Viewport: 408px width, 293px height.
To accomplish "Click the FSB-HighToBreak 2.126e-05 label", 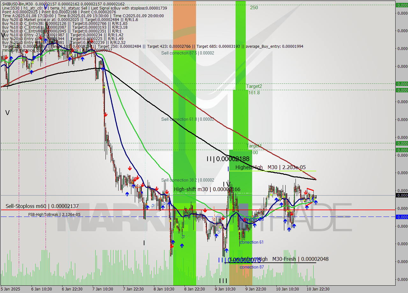I will (x=54, y=215).
